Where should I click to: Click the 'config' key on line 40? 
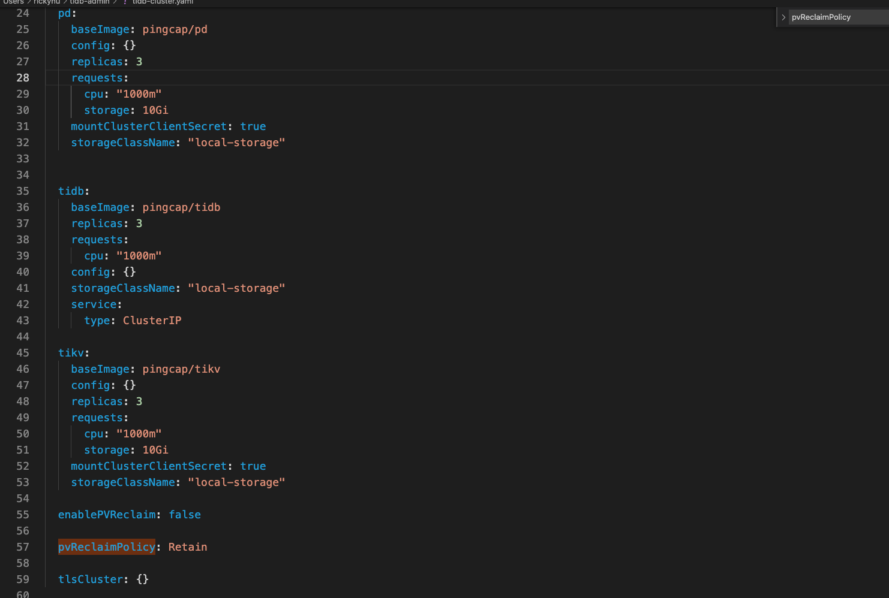pos(91,272)
